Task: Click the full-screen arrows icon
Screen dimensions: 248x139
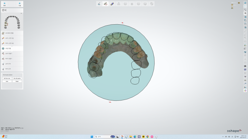Action: pyautogui.click(x=245, y=6)
